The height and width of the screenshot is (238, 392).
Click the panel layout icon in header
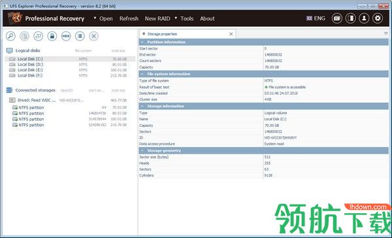point(350,18)
